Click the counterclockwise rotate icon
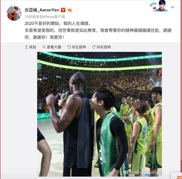The height and width of the screenshot is (179, 182). (x=69, y=47)
